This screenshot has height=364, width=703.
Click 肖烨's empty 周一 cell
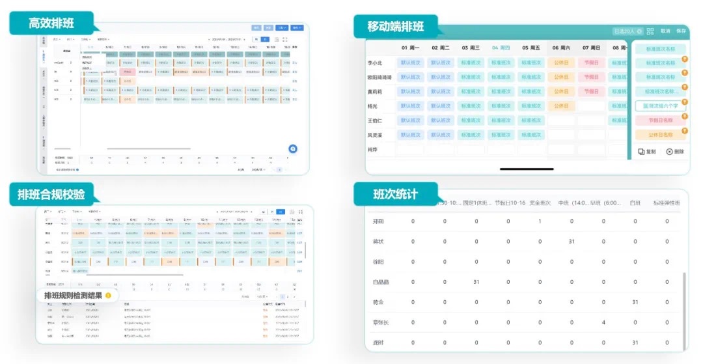click(x=410, y=149)
